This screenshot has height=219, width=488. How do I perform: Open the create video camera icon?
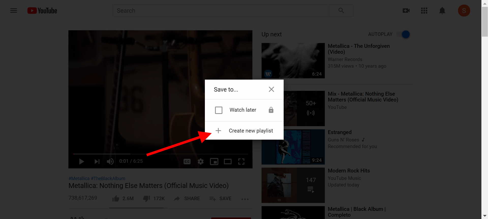click(406, 11)
